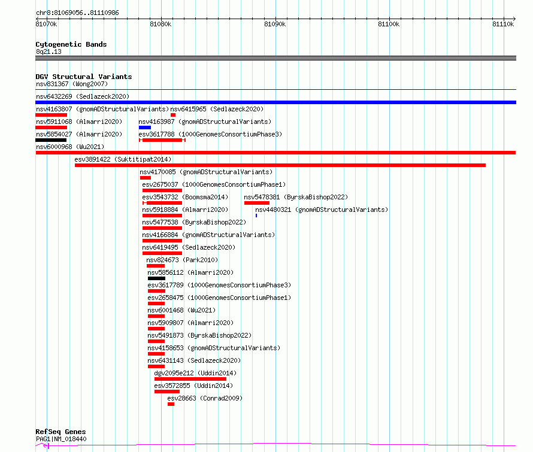Click nsv6431143 (Sedlazeck2020) label
533x452 pixels.
click(194, 360)
